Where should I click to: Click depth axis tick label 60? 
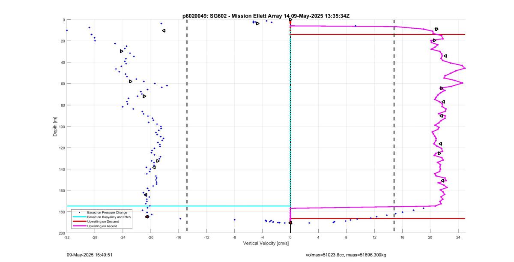pyautogui.click(x=63, y=84)
